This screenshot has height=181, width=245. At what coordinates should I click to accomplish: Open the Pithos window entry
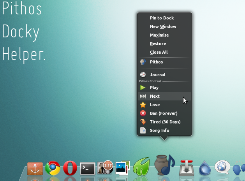click(x=164, y=62)
